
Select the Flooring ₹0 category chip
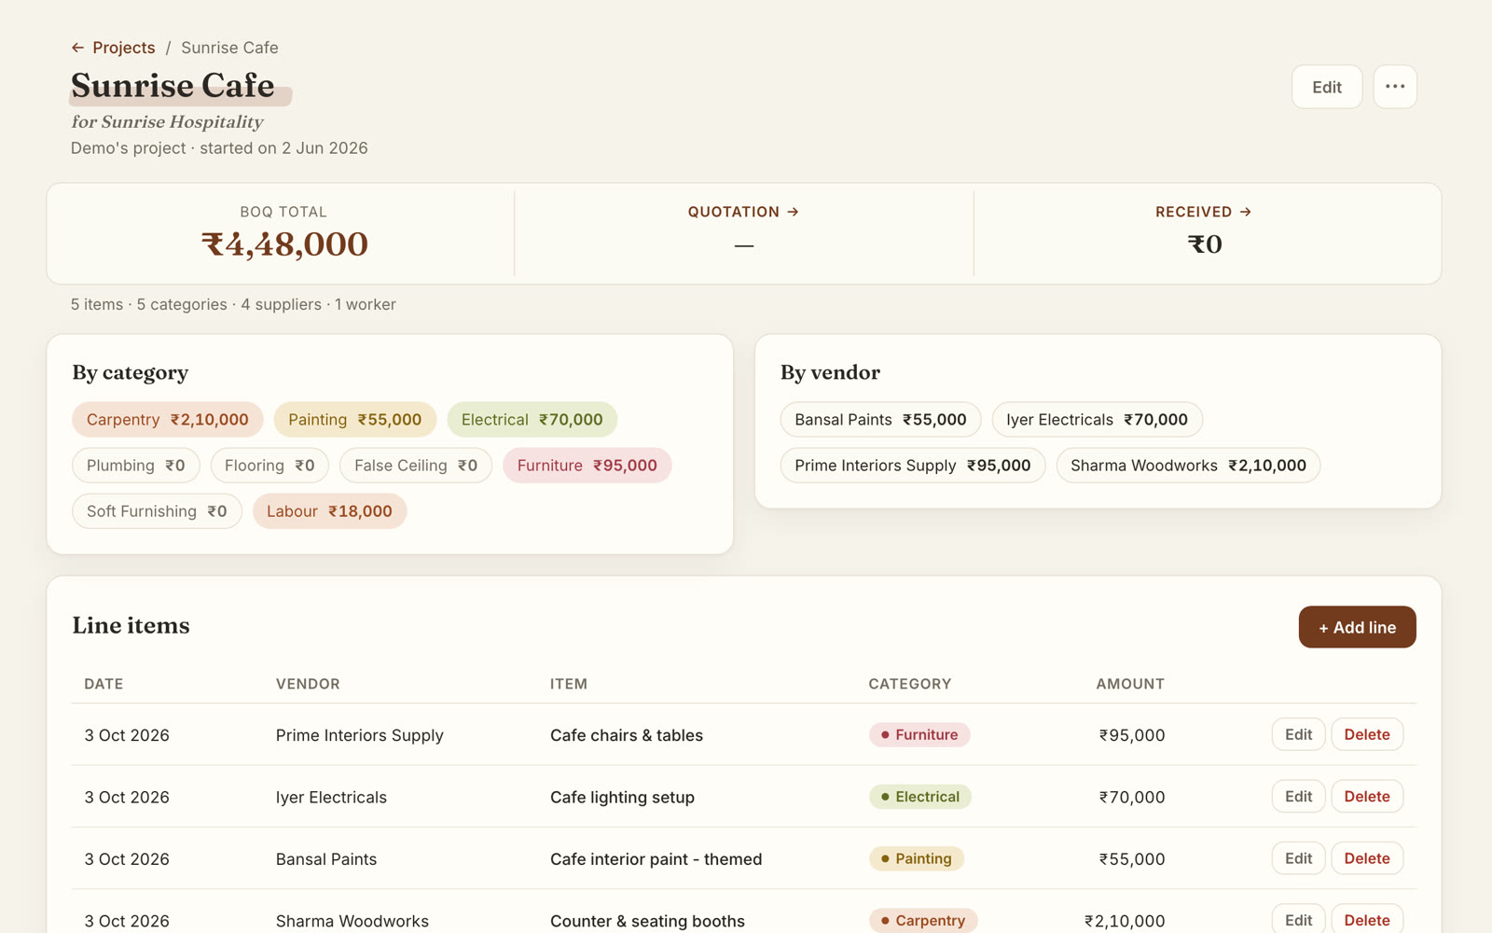pos(269,466)
